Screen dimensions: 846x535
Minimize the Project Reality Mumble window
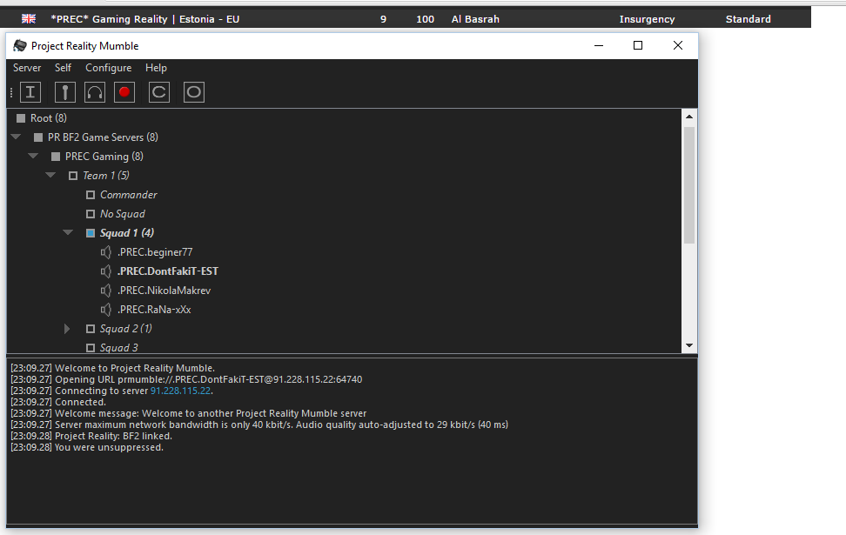click(599, 46)
